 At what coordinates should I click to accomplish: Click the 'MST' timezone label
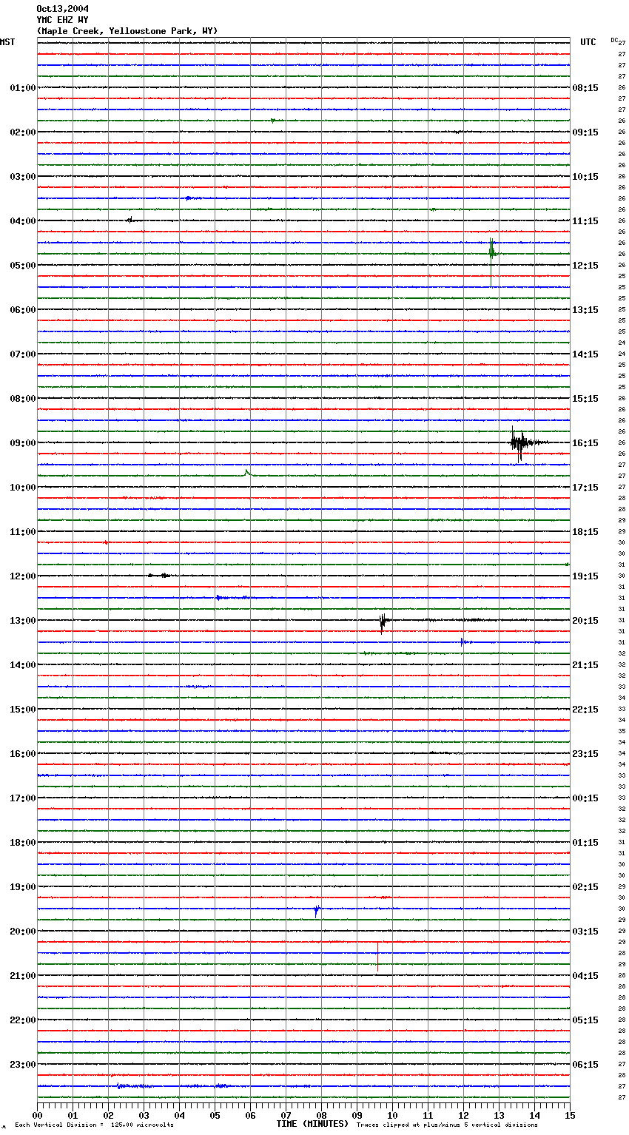[7, 42]
